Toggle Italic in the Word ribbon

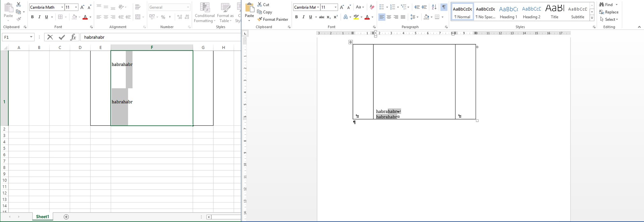[x=303, y=17]
